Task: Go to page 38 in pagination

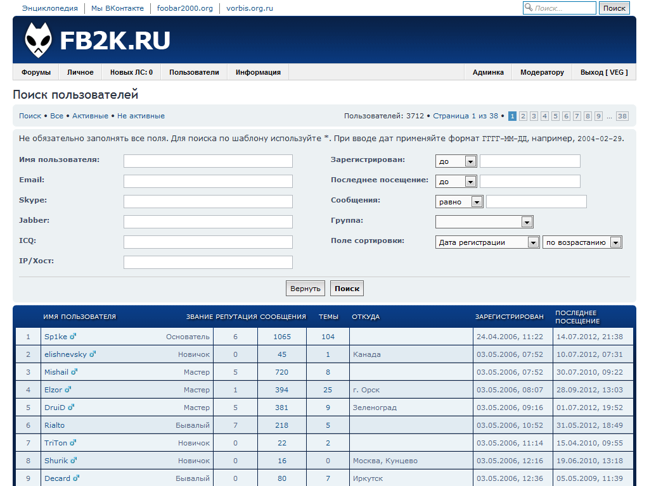Action: click(x=622, y=116)
